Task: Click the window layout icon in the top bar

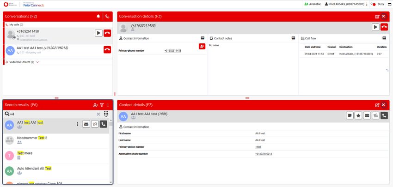Action: 389,4
